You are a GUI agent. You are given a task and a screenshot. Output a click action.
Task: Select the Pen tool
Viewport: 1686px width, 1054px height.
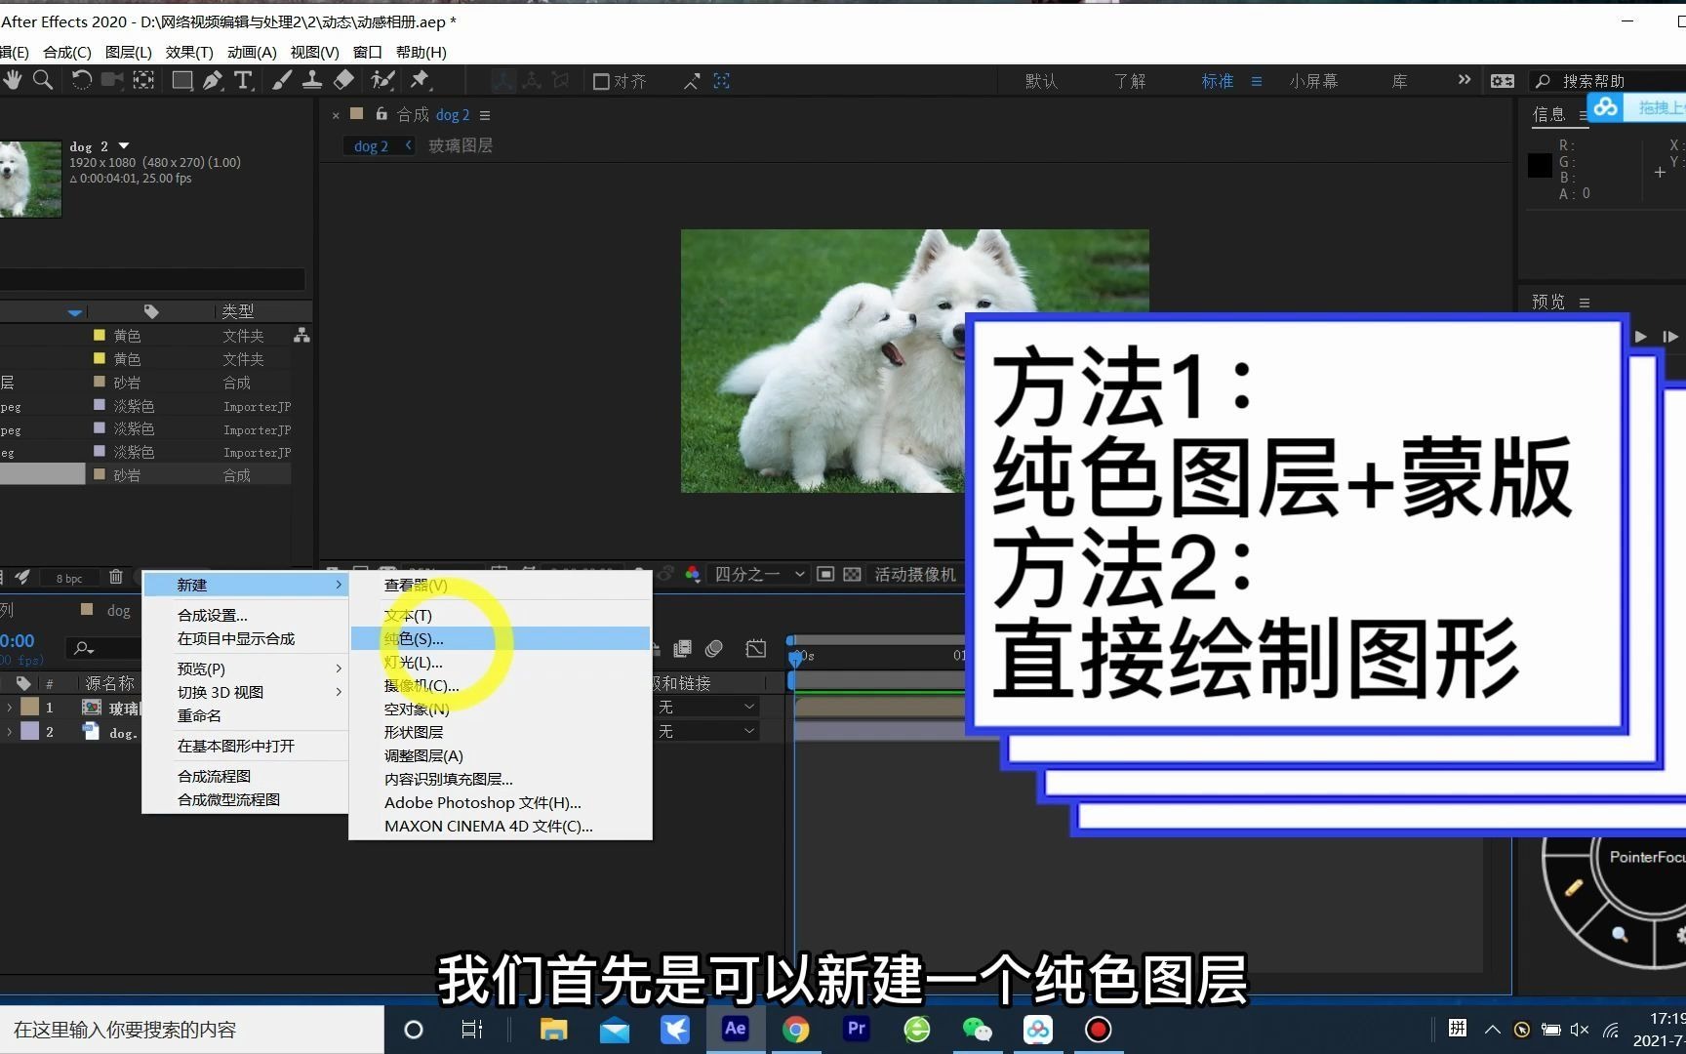click(x=213, y=80)
